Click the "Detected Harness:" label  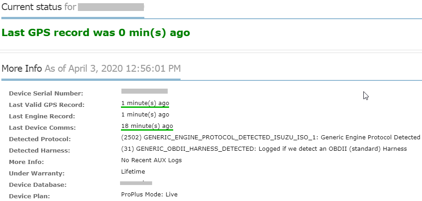(39, 151)
